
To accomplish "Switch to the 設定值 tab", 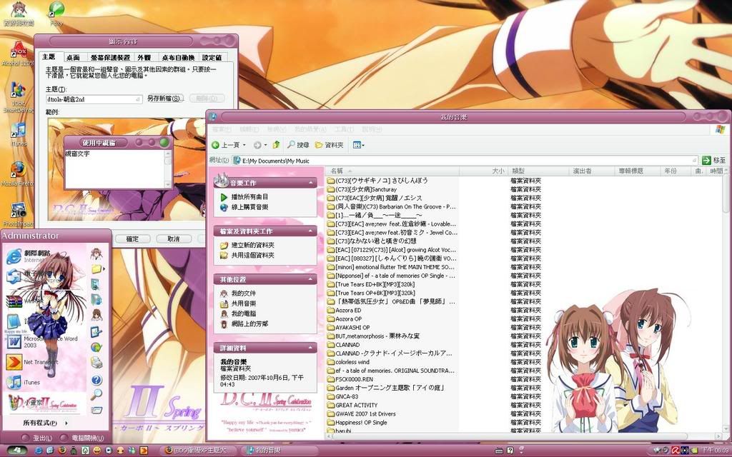I will [212, 57].
